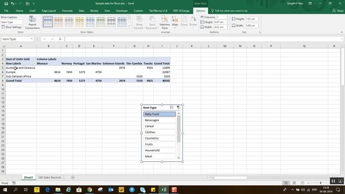Viewport: 345px width, 194px height.
Task: Open the Share option in top right
Action: tap(338, 11)
